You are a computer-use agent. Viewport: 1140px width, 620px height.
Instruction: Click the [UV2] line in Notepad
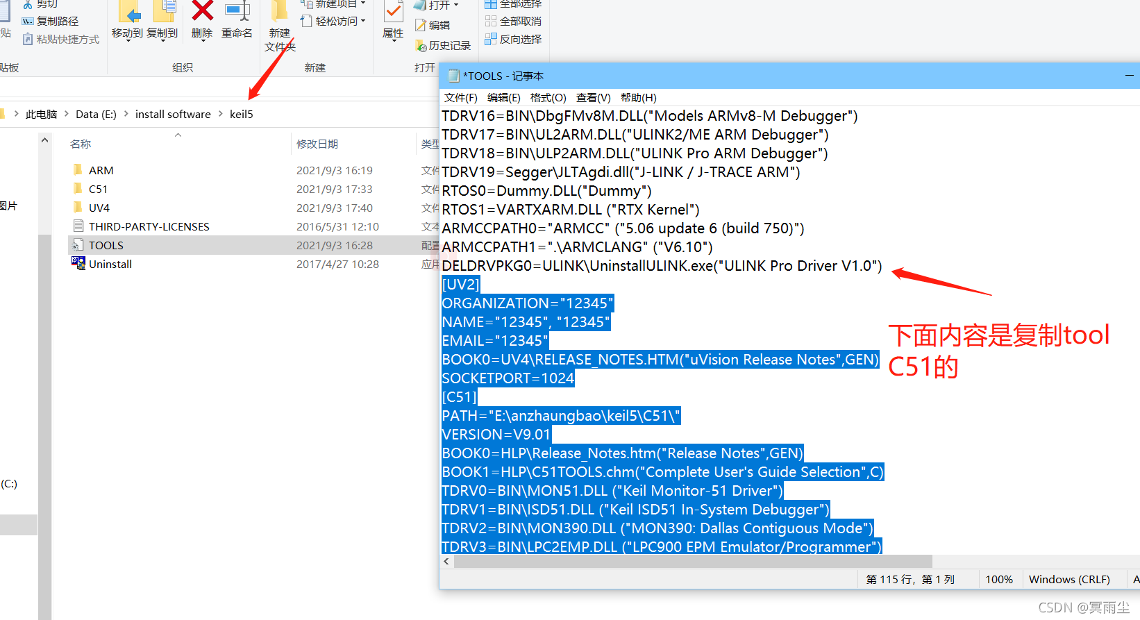tap(461, 285)
